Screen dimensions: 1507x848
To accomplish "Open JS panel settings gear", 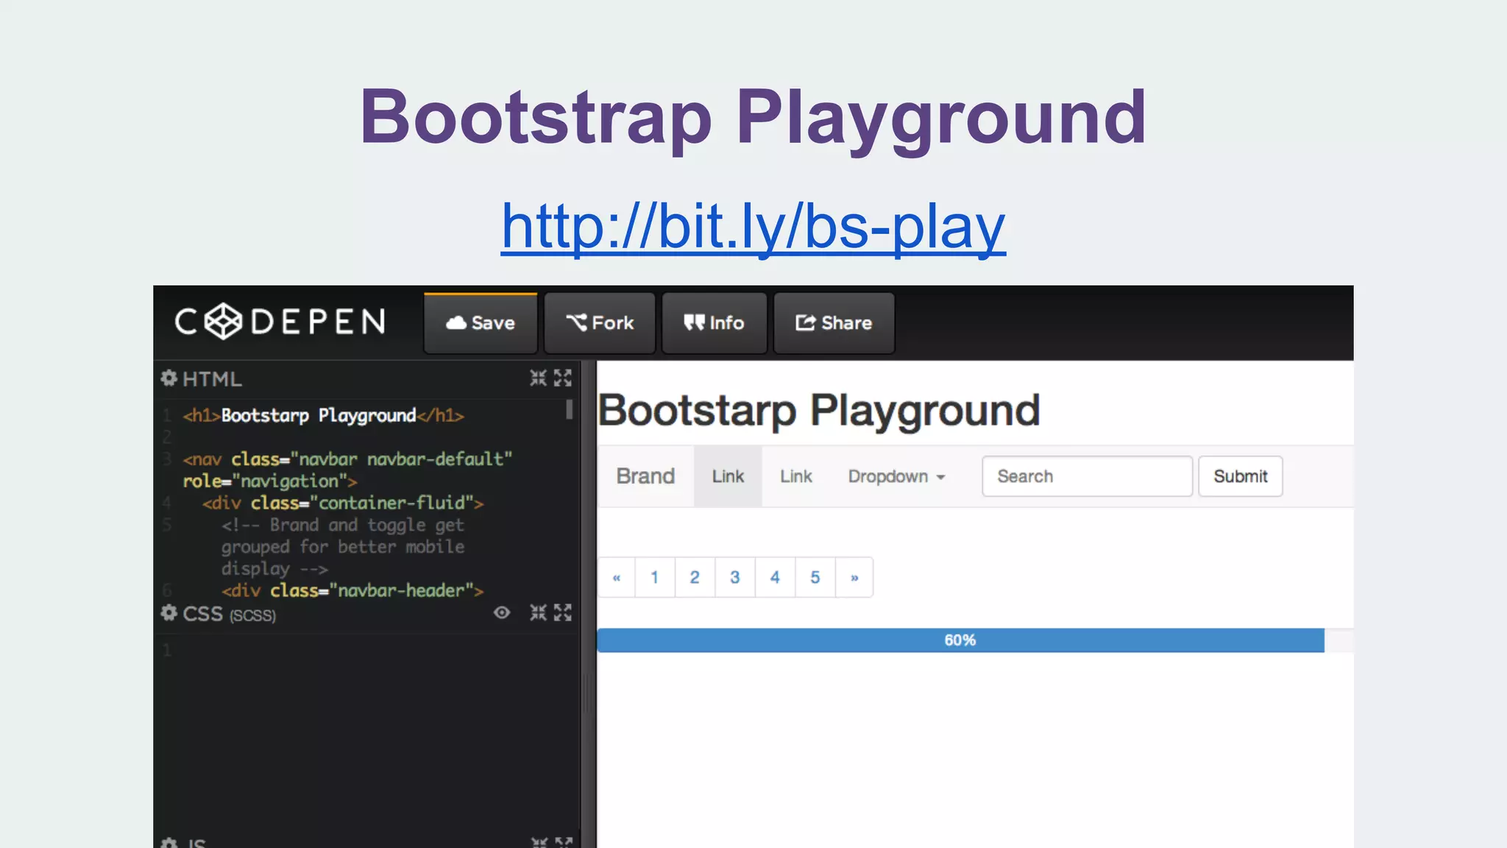I will pos(169,842).
